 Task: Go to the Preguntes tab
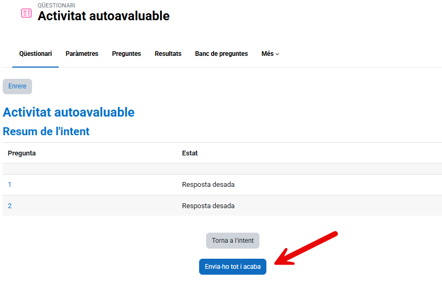click(x=127, y=54)
